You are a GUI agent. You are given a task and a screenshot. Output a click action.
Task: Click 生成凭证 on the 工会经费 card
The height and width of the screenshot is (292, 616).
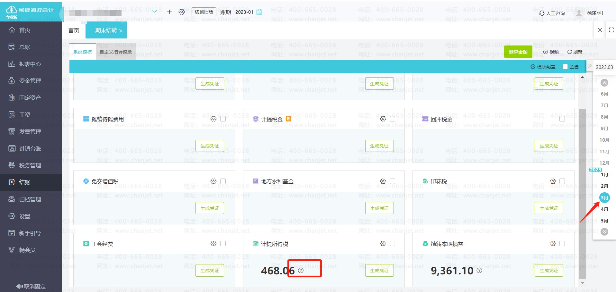pos(210,271)
